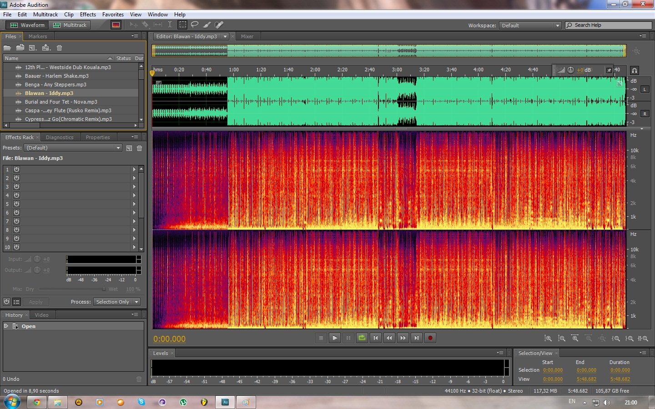Click Zoom In at Out Point icon
Screen dimensions: 655x409
click(x=630, y=339)
